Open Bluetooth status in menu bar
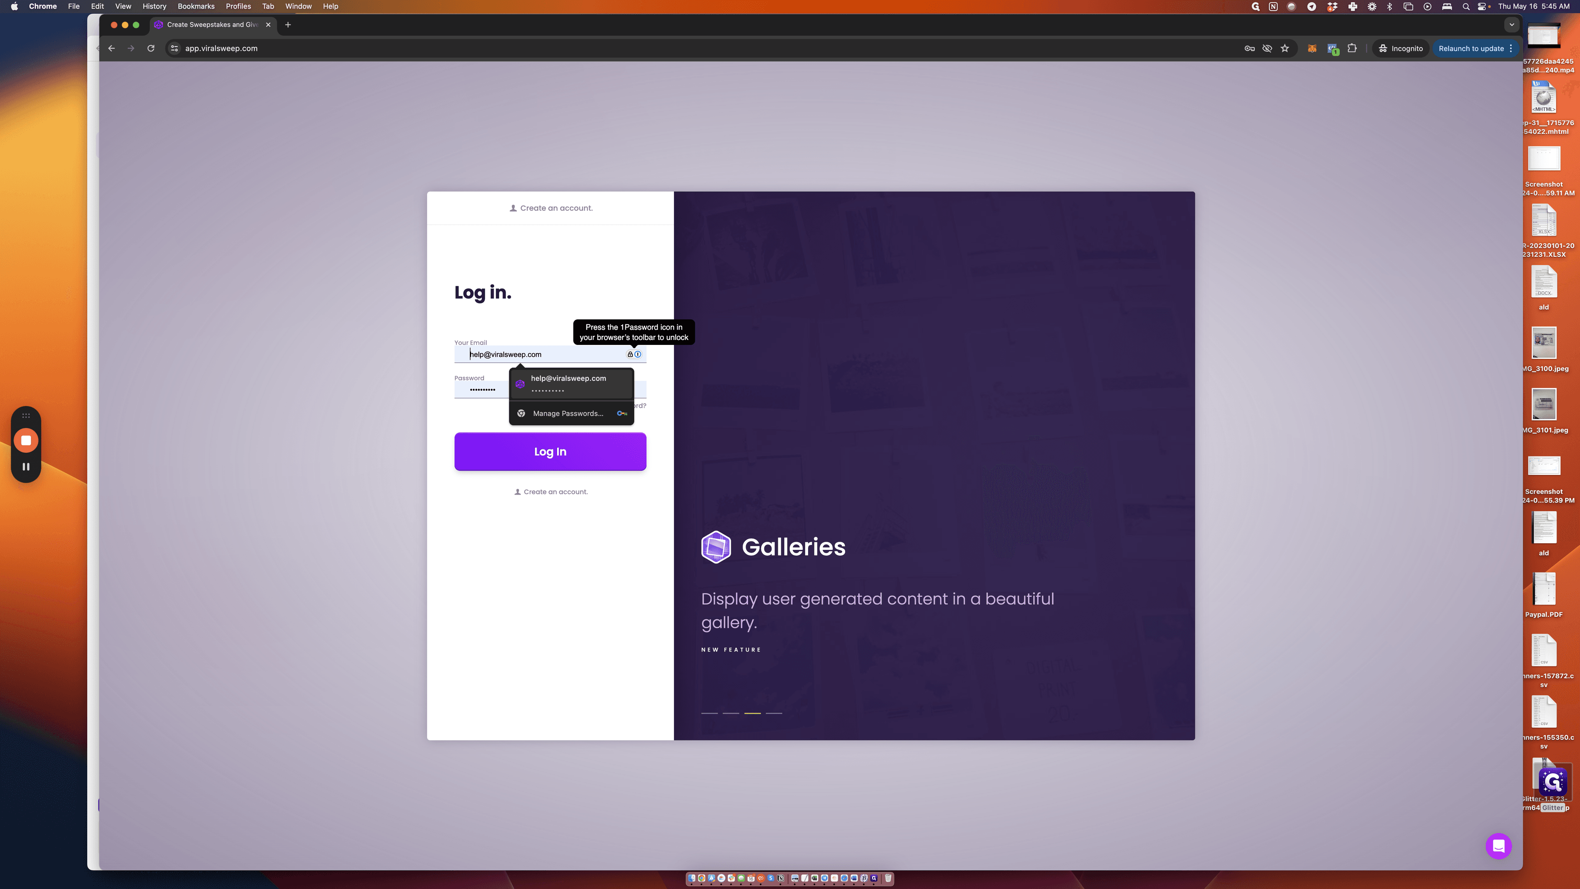The image size is (1580, 889). (1389, 6)
